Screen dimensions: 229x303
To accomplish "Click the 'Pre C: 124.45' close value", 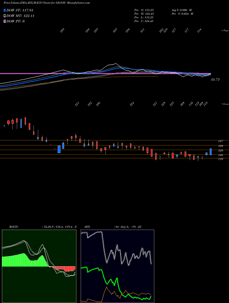I will [144, 21].
